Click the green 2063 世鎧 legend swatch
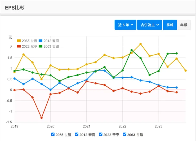Screen dimensions: 196x141 41,46
